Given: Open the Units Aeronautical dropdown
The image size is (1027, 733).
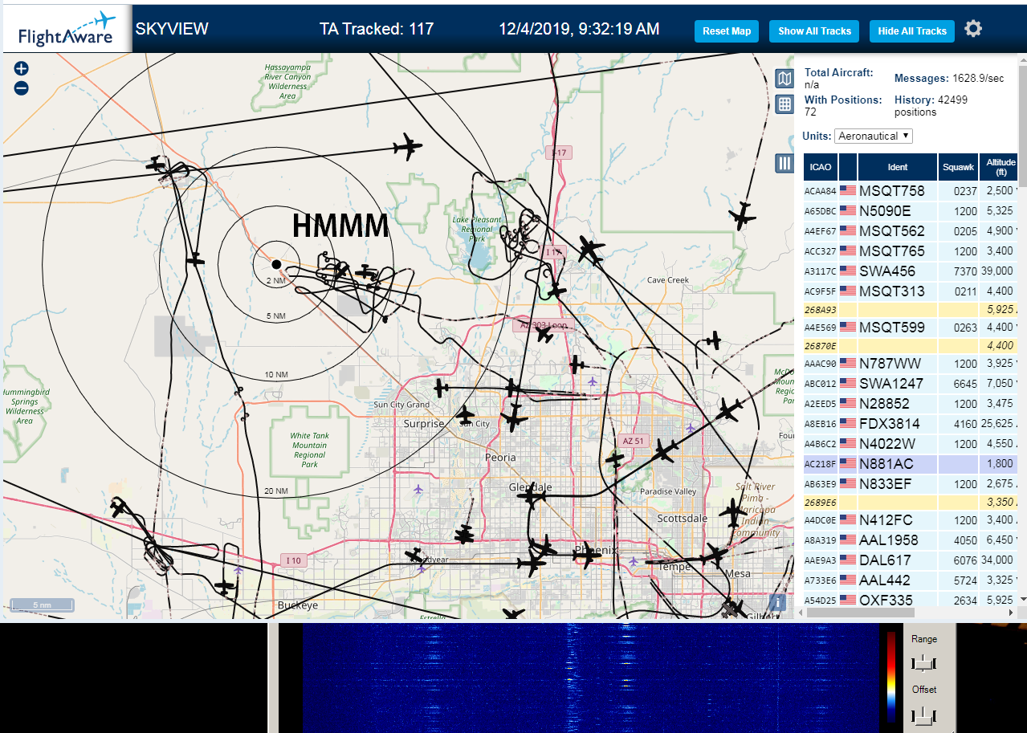Looking at the screenshot, I should pyautogui.click(x=874, y=136).
